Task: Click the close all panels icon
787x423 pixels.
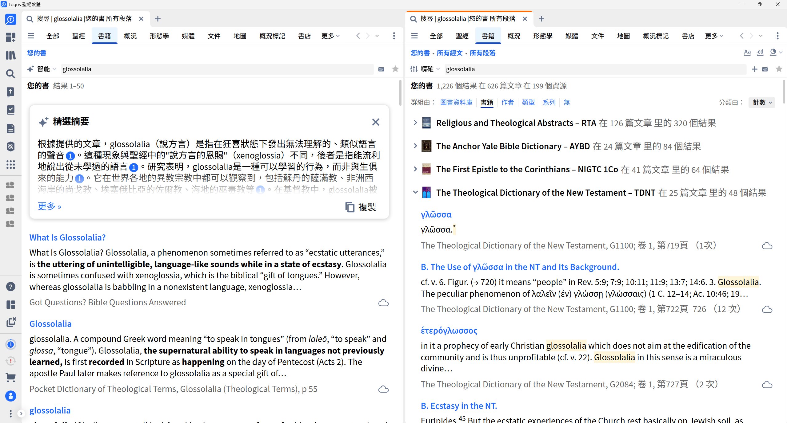Action: tap(11, 322)
